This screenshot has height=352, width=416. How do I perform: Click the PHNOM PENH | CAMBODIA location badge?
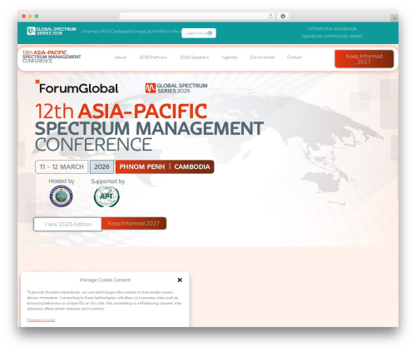165,166
